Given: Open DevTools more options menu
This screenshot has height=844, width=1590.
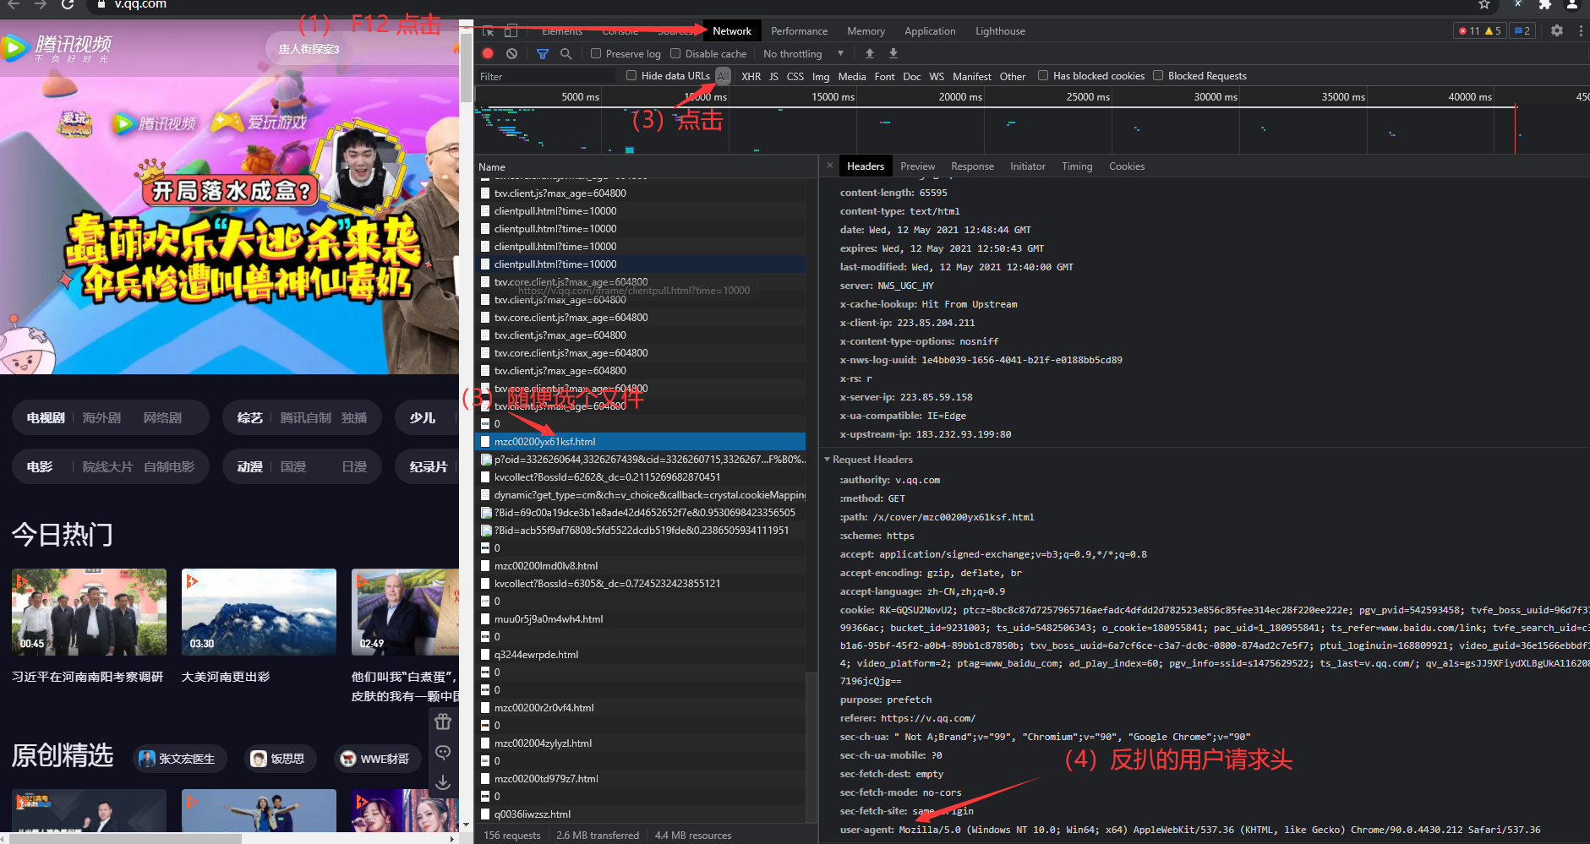Looking at the screenshot, I should [1581, 30].
